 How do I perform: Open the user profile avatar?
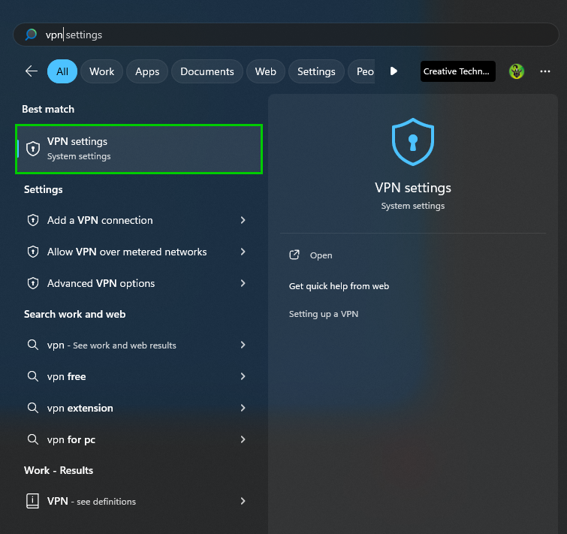tap(517, 71)
